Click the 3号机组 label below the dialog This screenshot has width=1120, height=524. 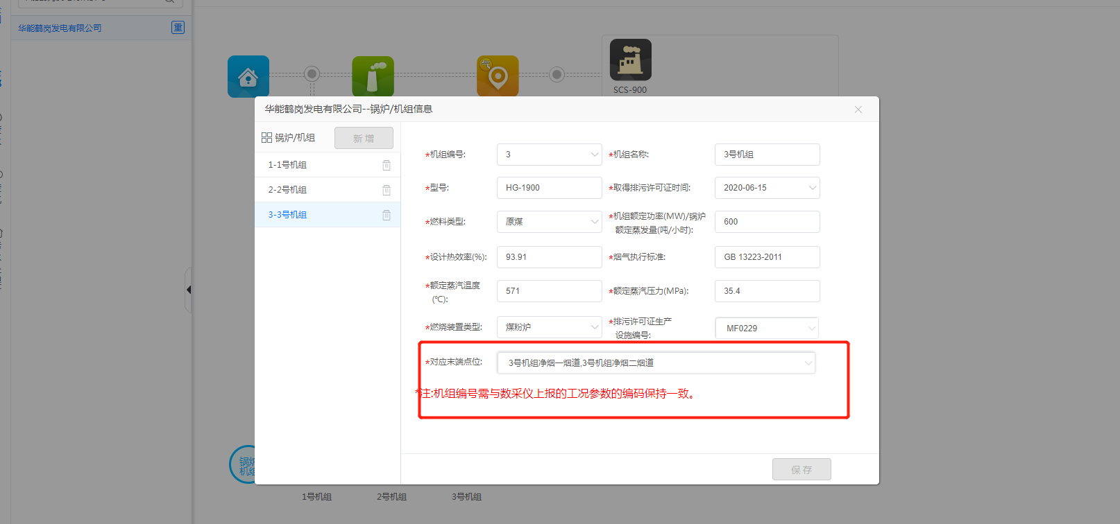[466, 497]
